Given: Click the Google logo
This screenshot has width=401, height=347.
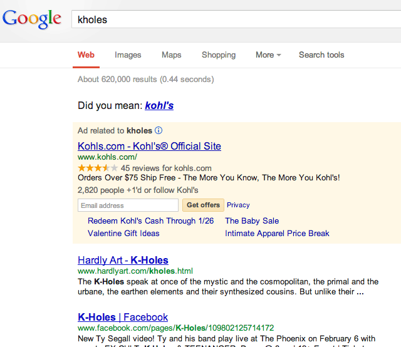Looking at the screenshot, I should click(x=32, y=19).
